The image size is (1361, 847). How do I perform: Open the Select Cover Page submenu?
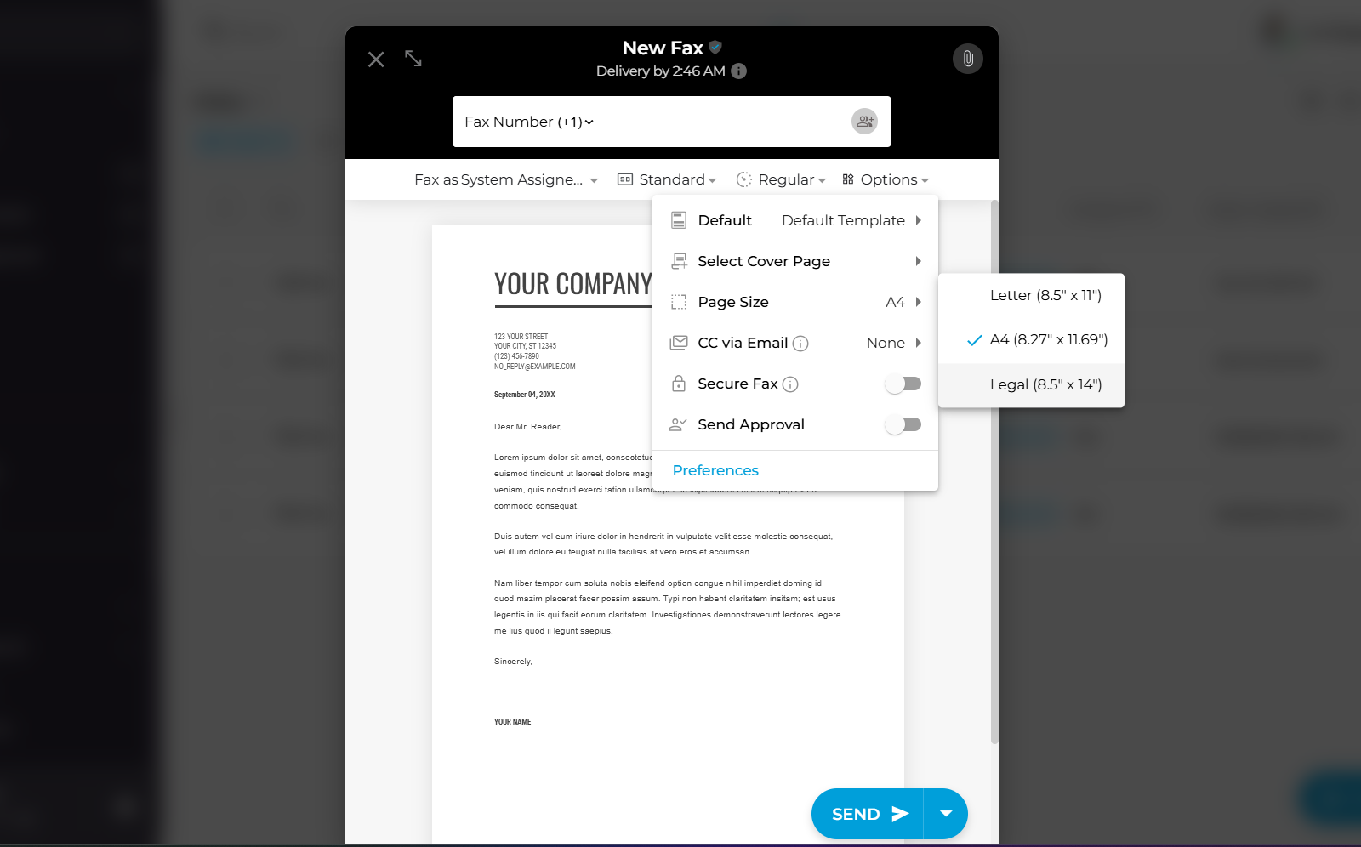795,261
